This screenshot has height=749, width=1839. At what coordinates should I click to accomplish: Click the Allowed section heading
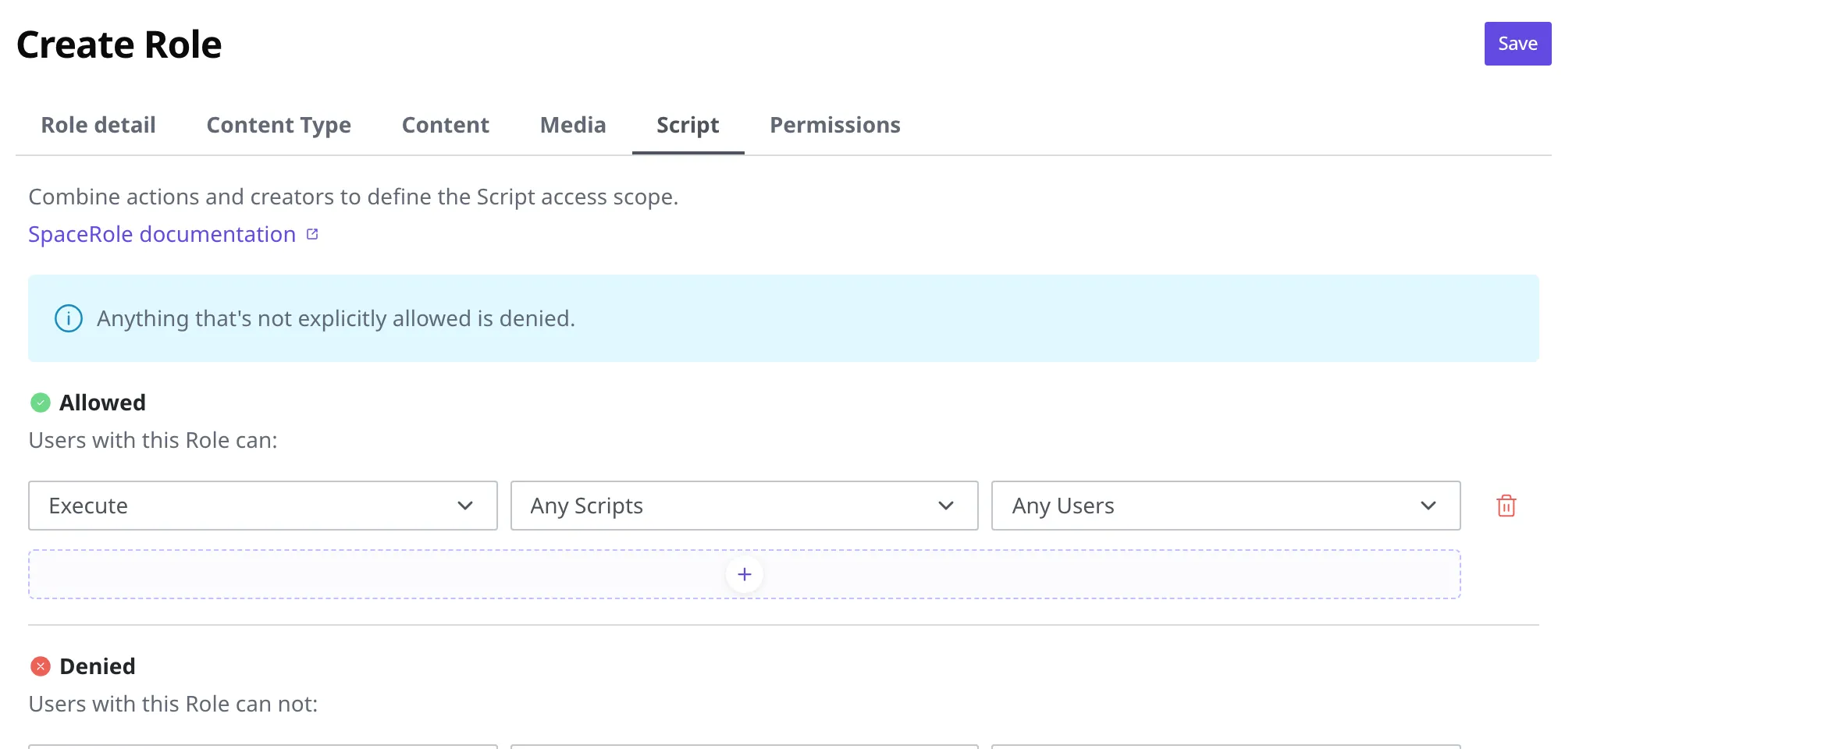pos(102,403)
